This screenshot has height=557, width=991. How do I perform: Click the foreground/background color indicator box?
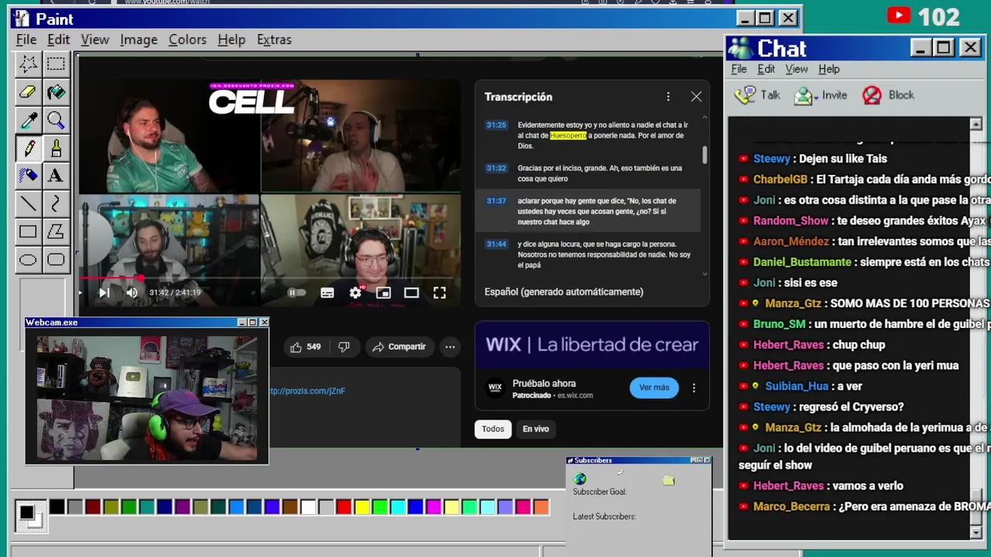[31, 516]
